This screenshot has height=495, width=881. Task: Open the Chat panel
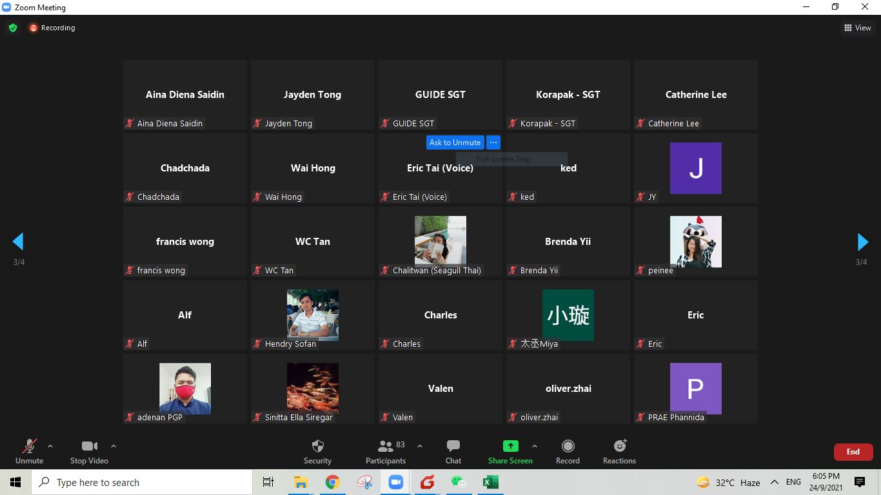(x=453, y=451)
